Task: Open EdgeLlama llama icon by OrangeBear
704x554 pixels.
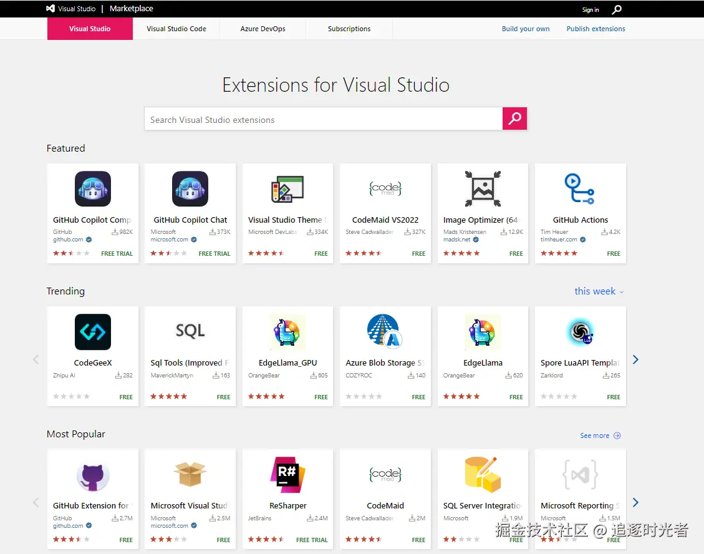Action: (x=483, y=332)
